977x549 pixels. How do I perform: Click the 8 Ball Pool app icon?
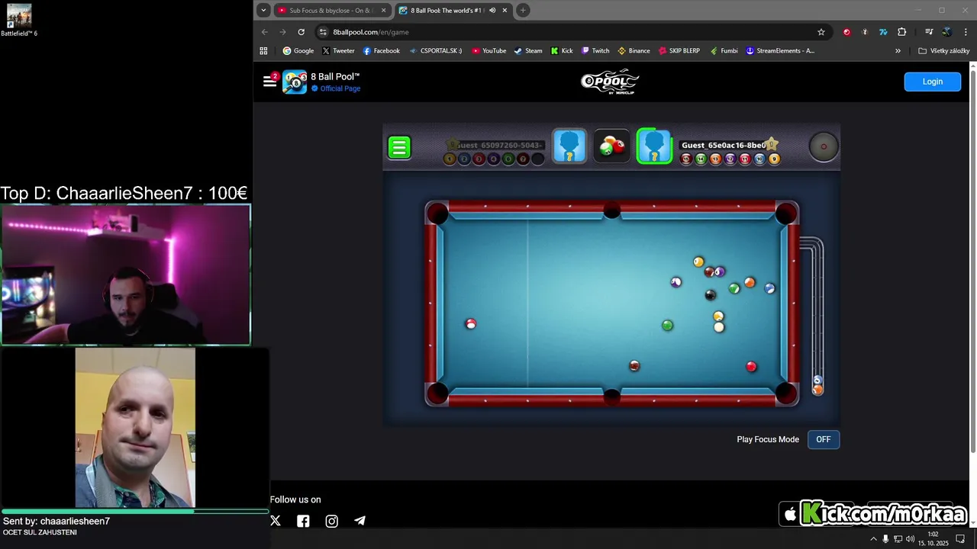295,82
